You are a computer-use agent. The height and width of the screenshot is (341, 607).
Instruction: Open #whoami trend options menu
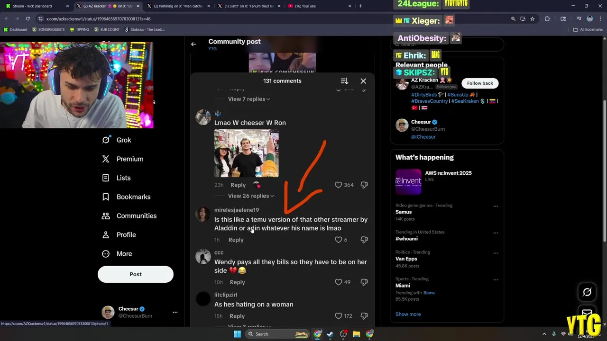click(496, 233)
